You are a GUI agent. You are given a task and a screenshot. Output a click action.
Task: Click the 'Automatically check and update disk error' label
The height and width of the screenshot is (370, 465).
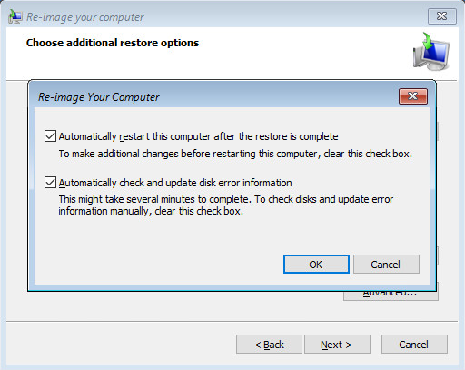point(175,183)
